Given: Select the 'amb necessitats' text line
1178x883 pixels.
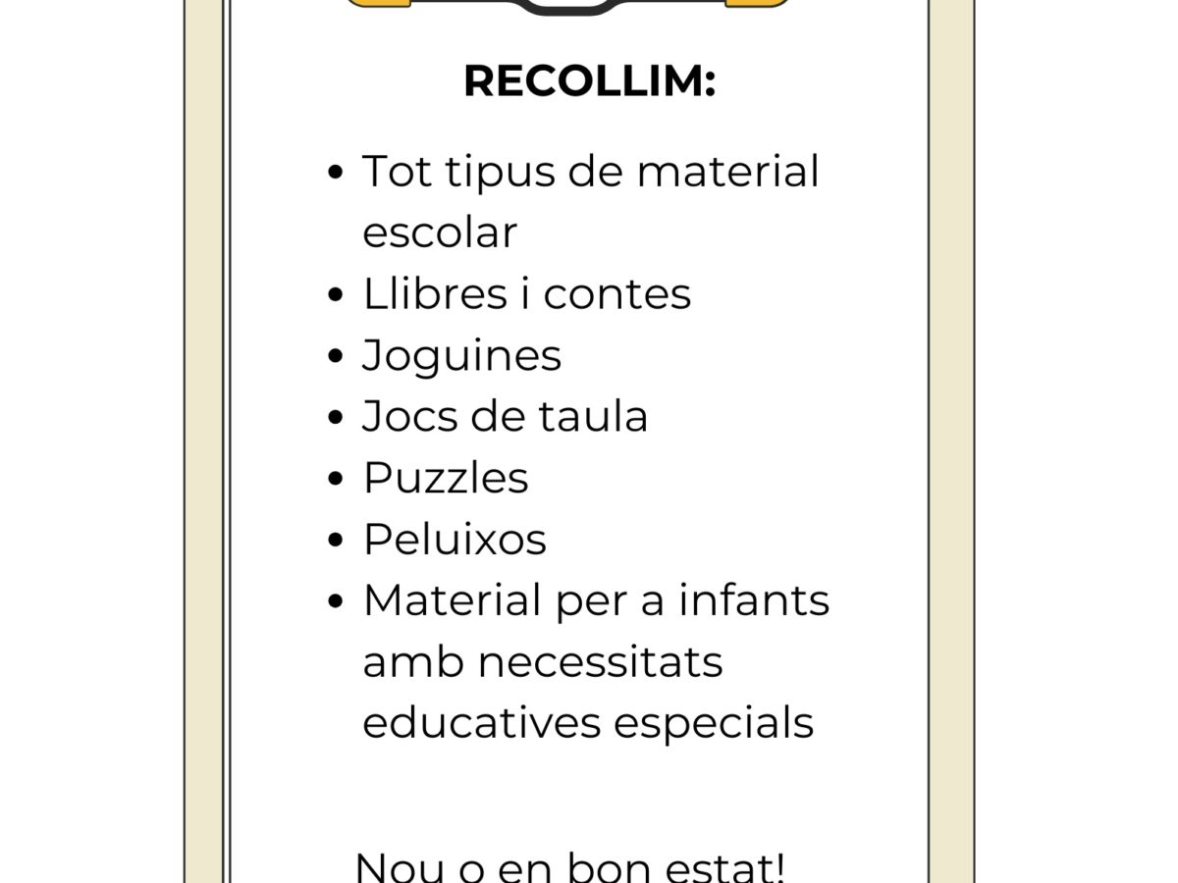Looking at the screenshot, I should pyautogui.click(x=542, y=661).
